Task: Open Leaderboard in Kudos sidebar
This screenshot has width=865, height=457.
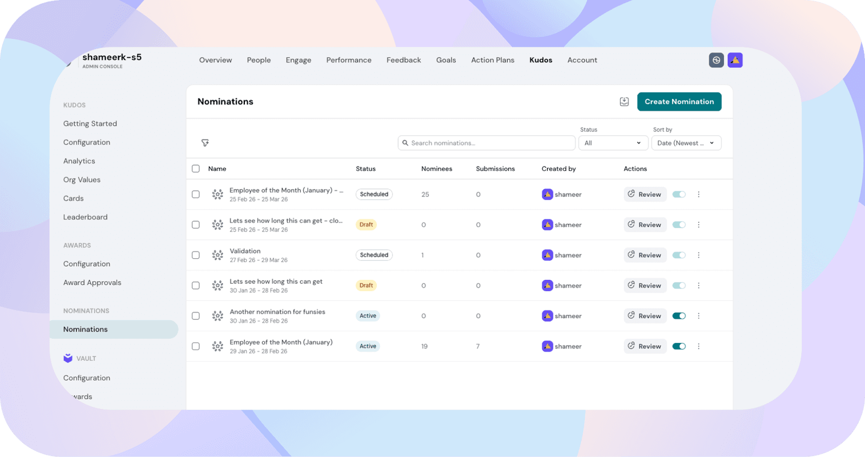Action: 85,217
